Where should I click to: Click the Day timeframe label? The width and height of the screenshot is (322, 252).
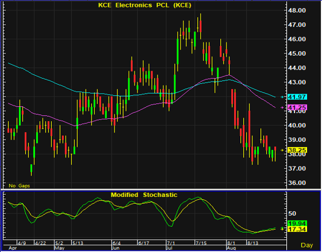coord(307,245)
